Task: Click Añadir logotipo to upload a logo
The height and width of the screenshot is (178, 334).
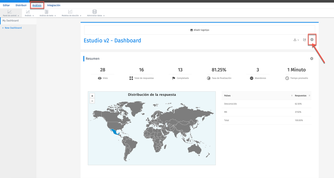Action: pos(200,30)
